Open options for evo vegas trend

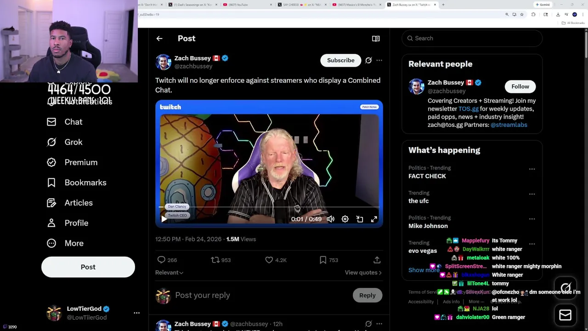tap(532, 244)
